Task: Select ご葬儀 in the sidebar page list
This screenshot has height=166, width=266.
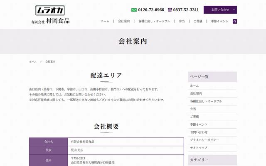Action: (x=212, y=117)
